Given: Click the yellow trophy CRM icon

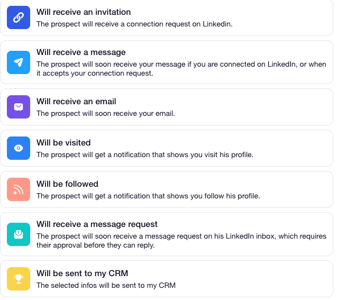Looking at the screenshot, I should 19,279.
